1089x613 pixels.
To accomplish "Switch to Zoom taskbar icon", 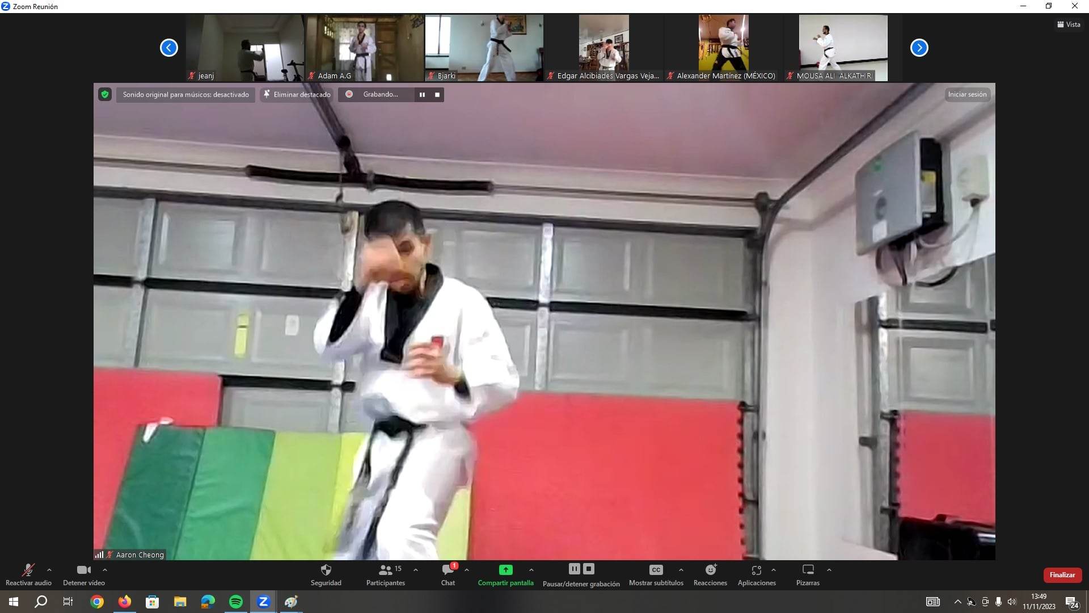I will click(x=263, y=602).
